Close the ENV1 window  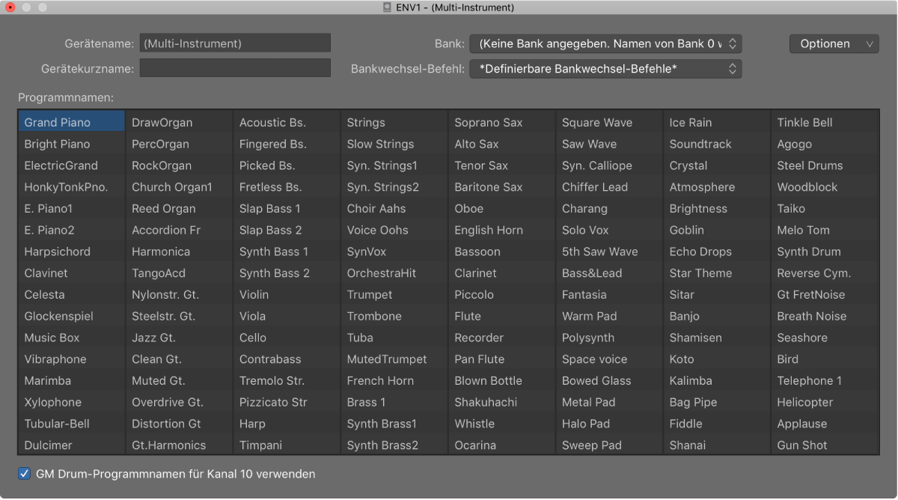pyautogui.click(x=10, y=7)
